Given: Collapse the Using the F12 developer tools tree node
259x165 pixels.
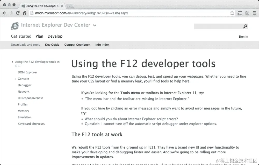Looking at the screenshot, I should 12,62.
